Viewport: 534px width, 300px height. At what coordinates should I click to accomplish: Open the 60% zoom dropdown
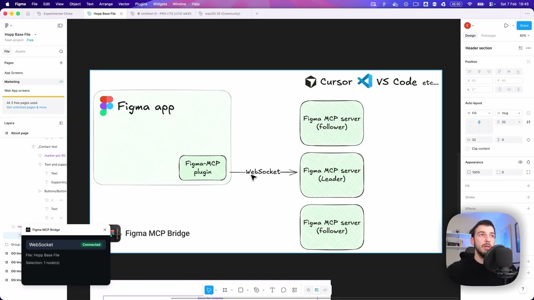tap(524, 35)
